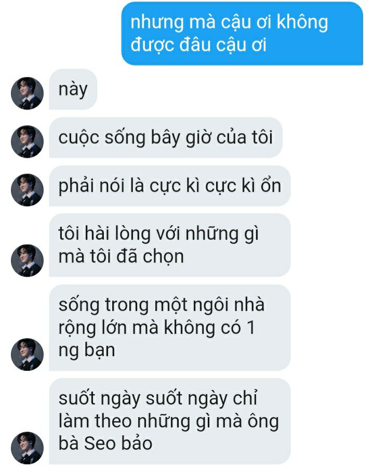Screen dimensions: 374x468
Task: Select the message 'phải nói là cực kì cực kì ổn'
Action: [x=170, y=186]
